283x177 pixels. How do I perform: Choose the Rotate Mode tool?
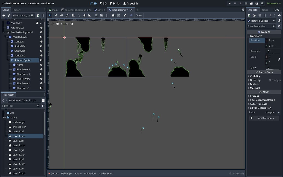coord(62,15)
